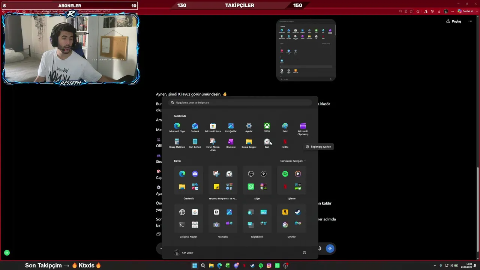Open Ayarlar from pinned apps
Viewport: 480px width, 270px height.
pyautogui.click(x=249, y=127)
